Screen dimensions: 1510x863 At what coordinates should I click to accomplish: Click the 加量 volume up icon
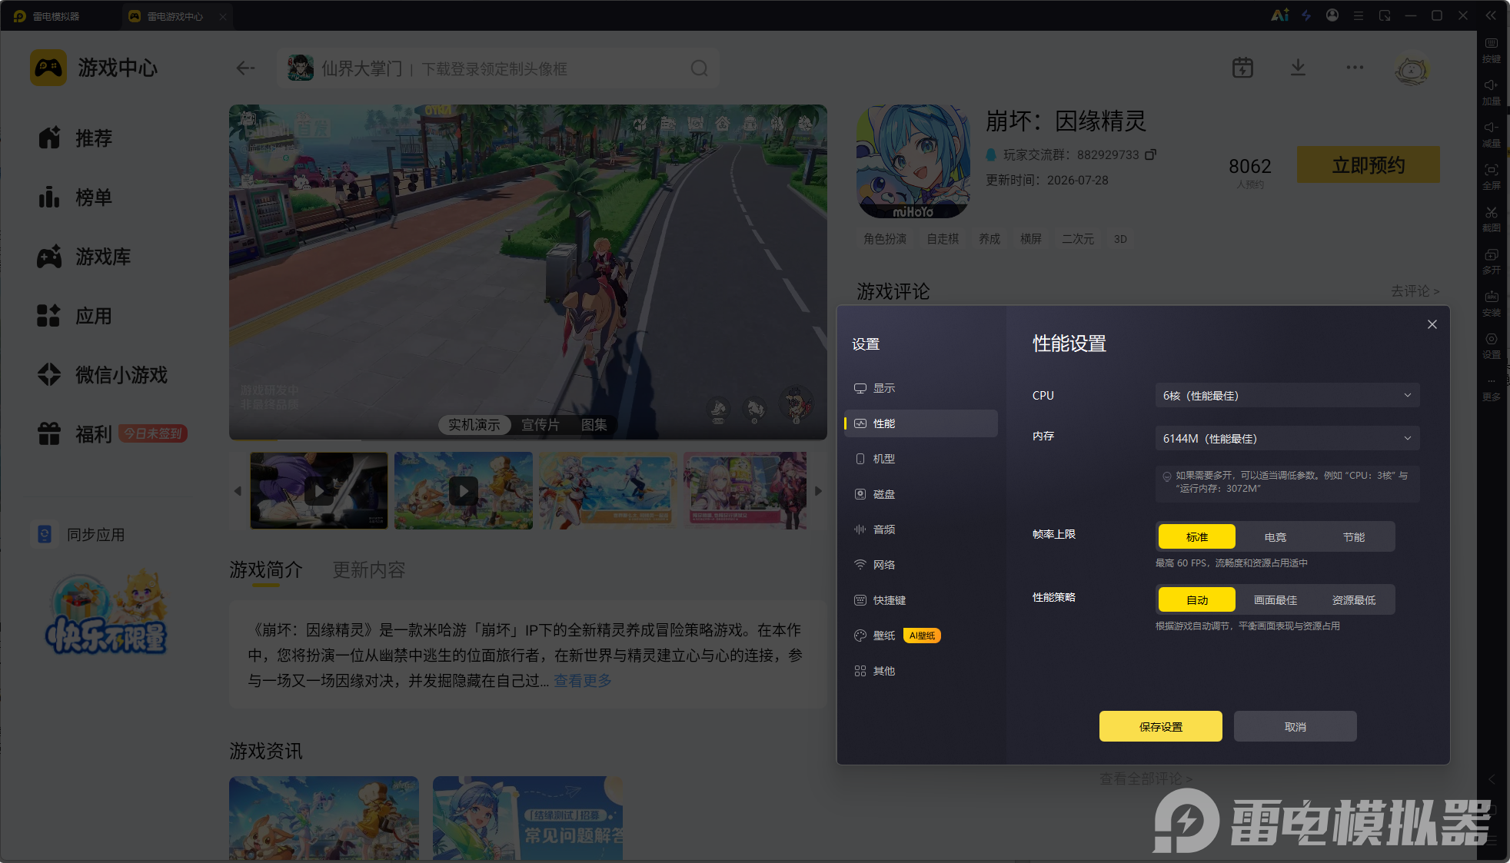coord(1492,93)
